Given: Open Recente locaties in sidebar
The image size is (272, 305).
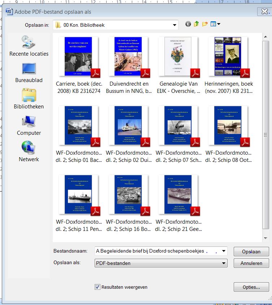Looking at the screenshot, I should tap(29, 46).
